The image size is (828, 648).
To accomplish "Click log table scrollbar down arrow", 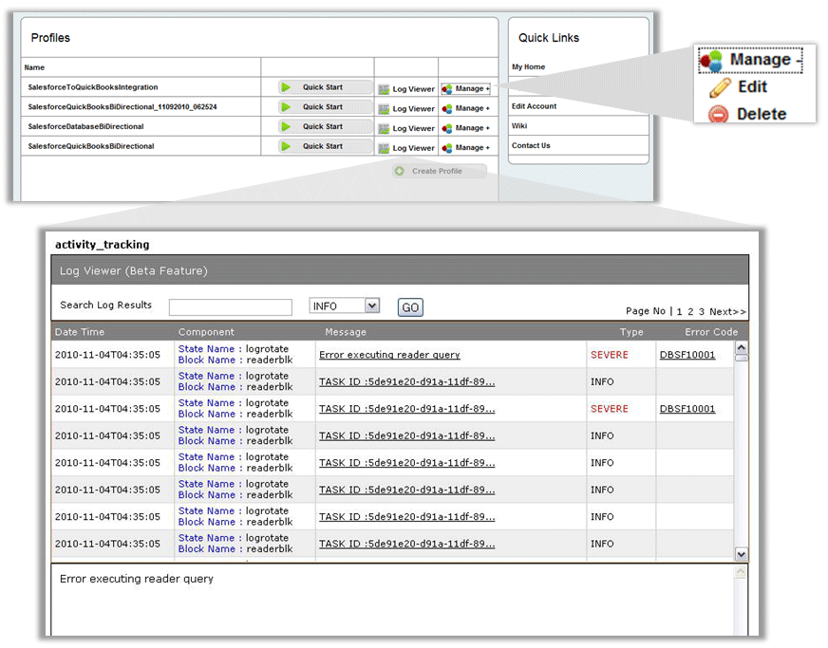I will (x=742, y=554).
